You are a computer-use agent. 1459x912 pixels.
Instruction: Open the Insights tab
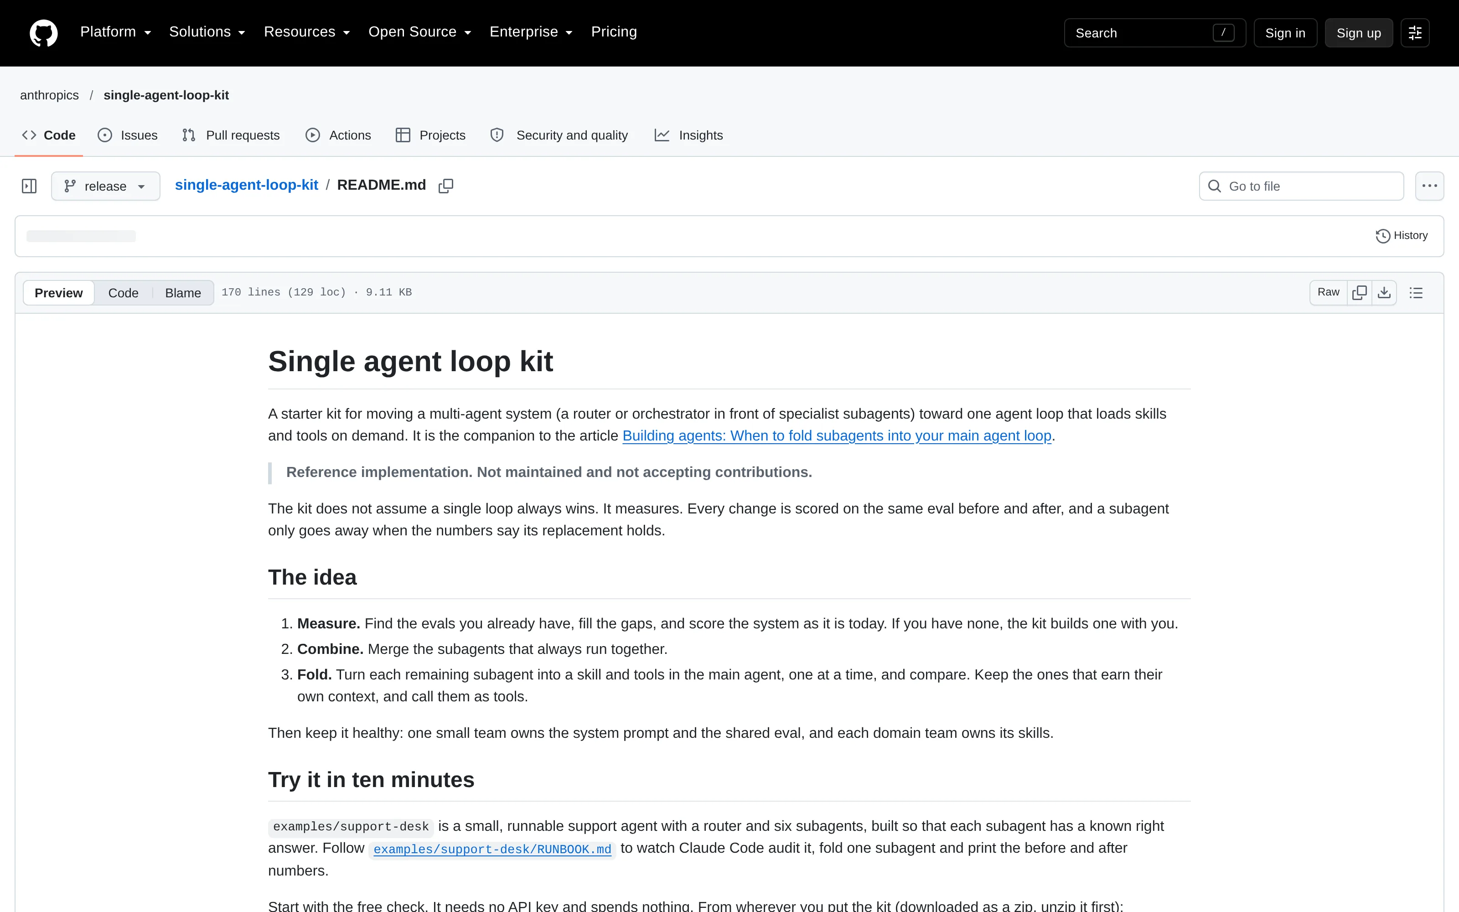tap(688, 135)
